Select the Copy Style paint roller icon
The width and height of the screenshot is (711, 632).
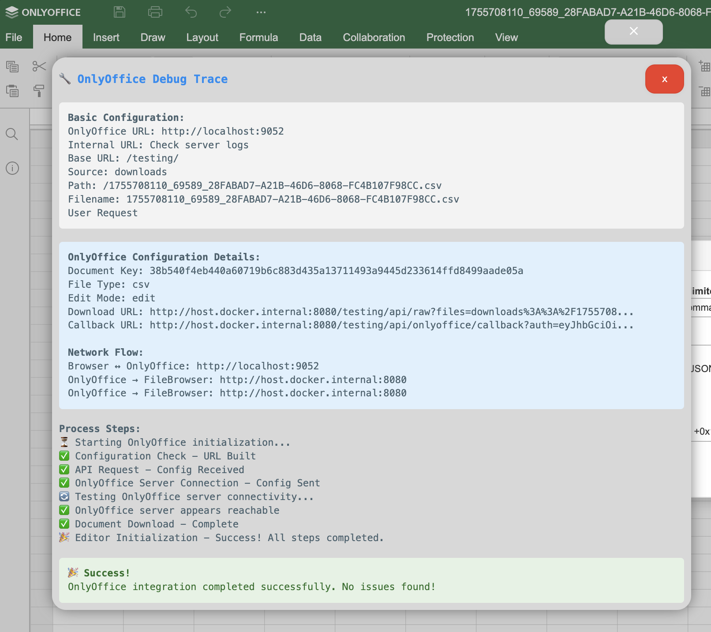click(39, 91)
